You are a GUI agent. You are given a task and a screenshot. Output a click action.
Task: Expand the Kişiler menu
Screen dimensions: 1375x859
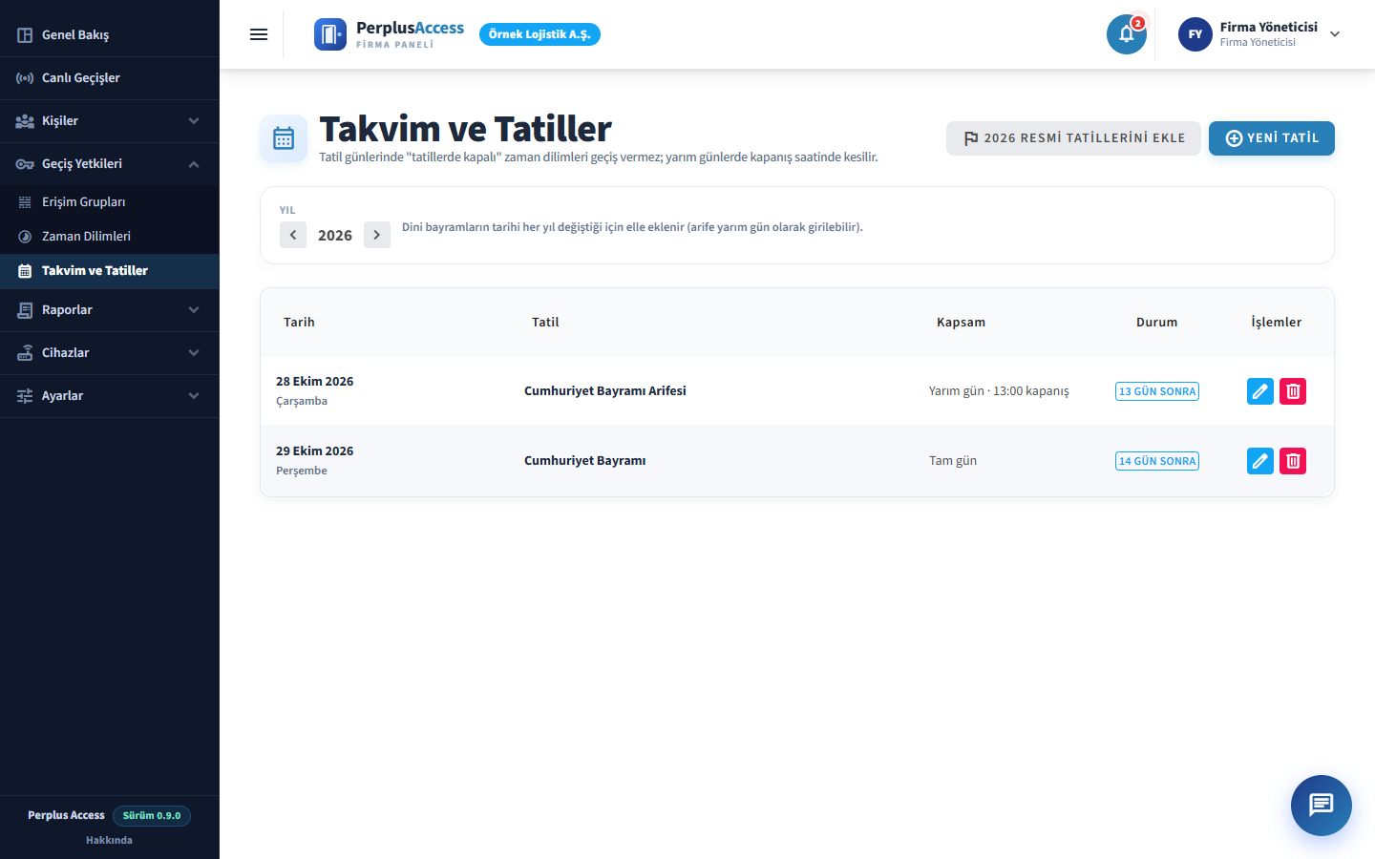[x=110, y=121]
